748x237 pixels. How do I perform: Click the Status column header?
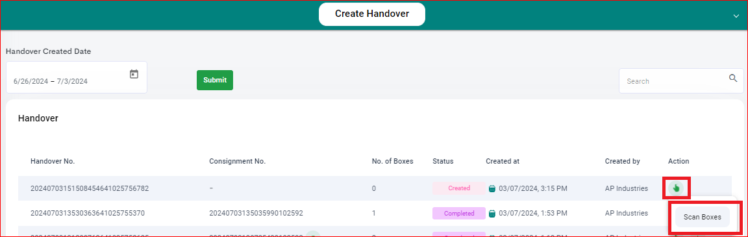tap(443, 161)
